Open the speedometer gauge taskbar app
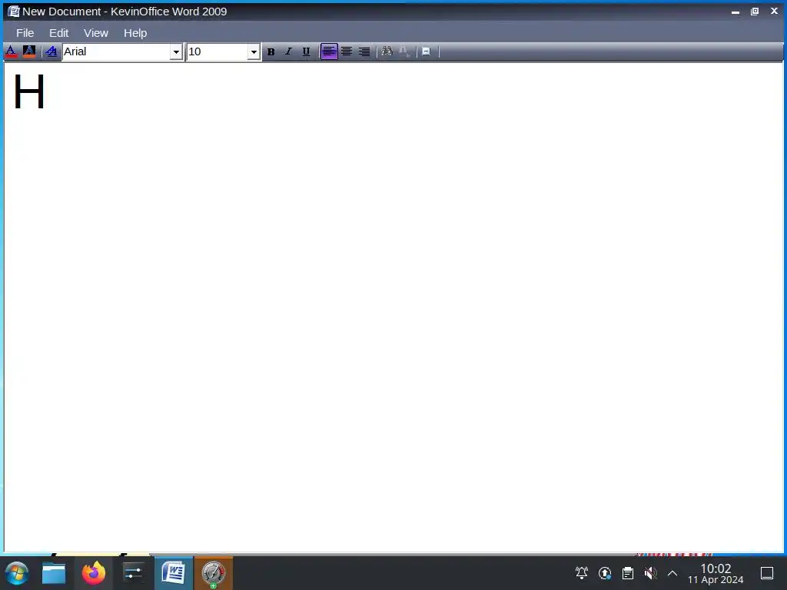787x590 pixels. pyautogui.click(x=214, y=573)
